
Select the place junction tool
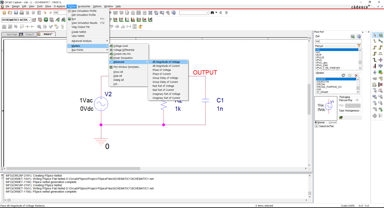[380, 60]
